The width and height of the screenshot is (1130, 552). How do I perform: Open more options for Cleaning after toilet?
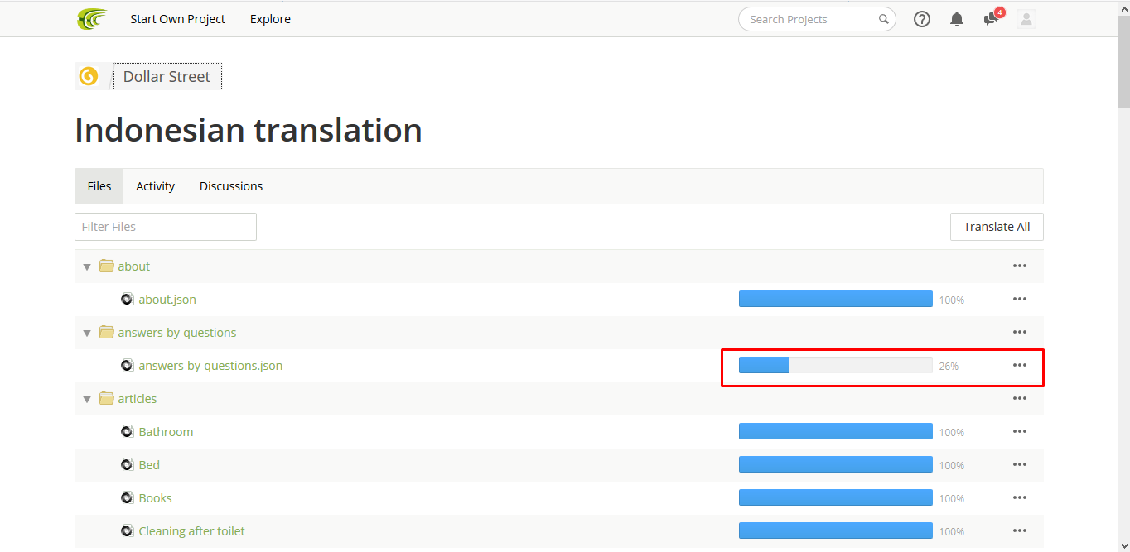click(1020, 531)
